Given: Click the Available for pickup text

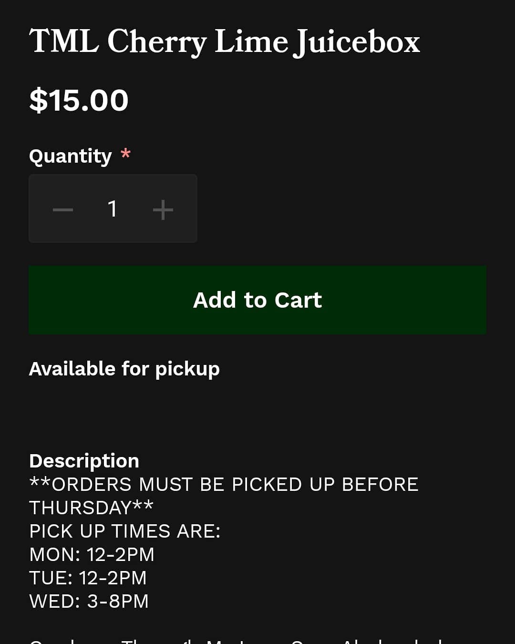Looking at the screenshot, I should [124, 369].
